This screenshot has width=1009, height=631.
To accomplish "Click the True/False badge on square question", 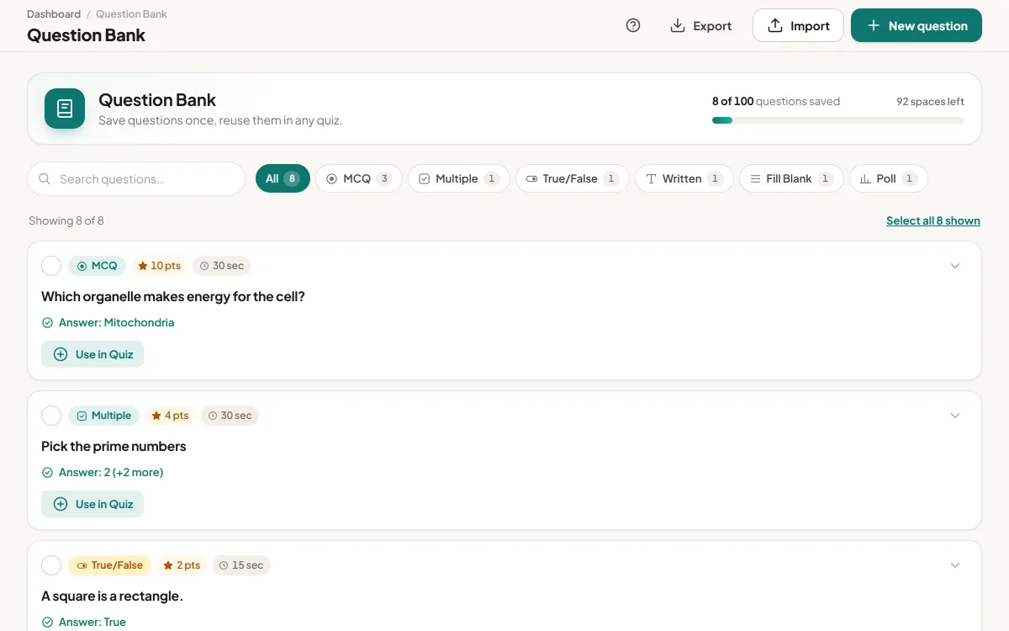I will pyautogui.click(x=109, y=565).
